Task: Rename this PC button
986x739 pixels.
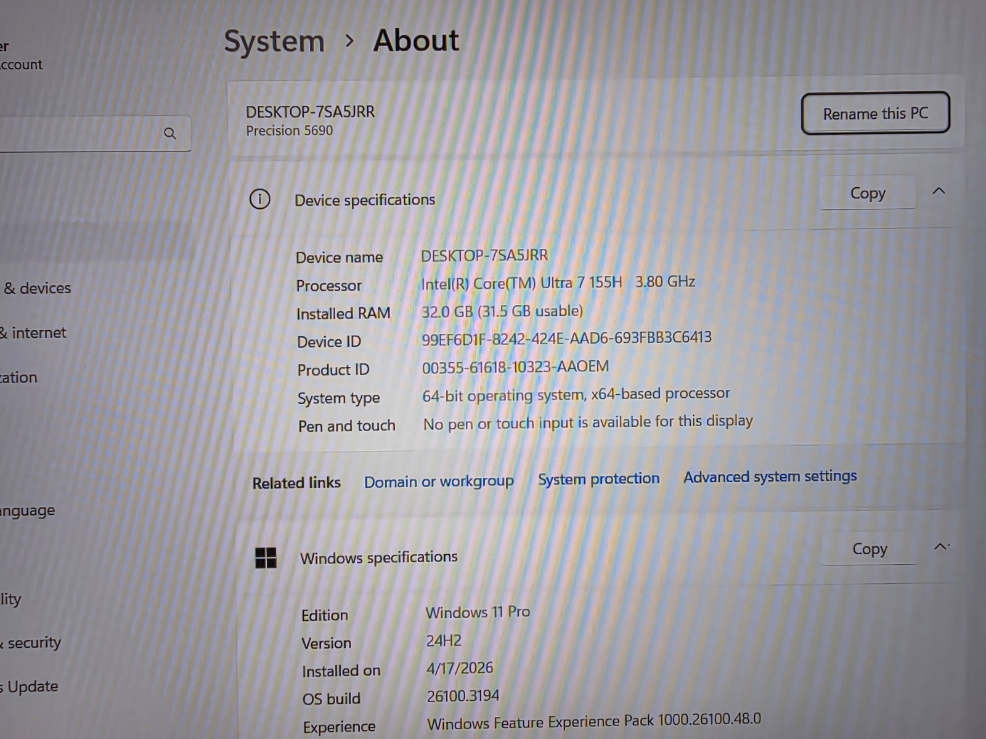Action: coord(875,113)
